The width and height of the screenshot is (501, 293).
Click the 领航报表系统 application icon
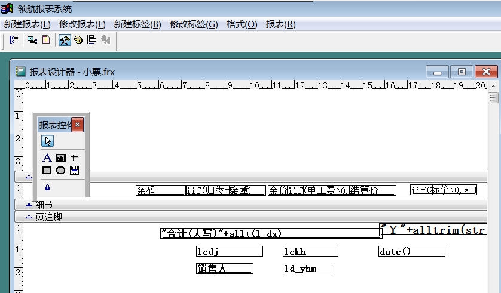pos(7,8)
